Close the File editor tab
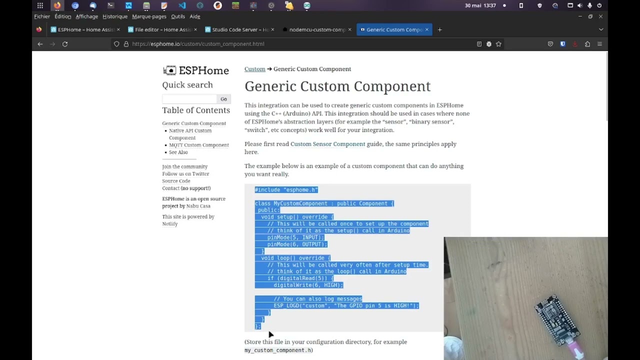This screenshot has width=640, height=360. pyautogui.click(x=195, y=29)
